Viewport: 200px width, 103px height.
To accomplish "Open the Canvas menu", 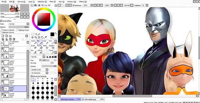I will pyautogui.click(x=21, y=2).
